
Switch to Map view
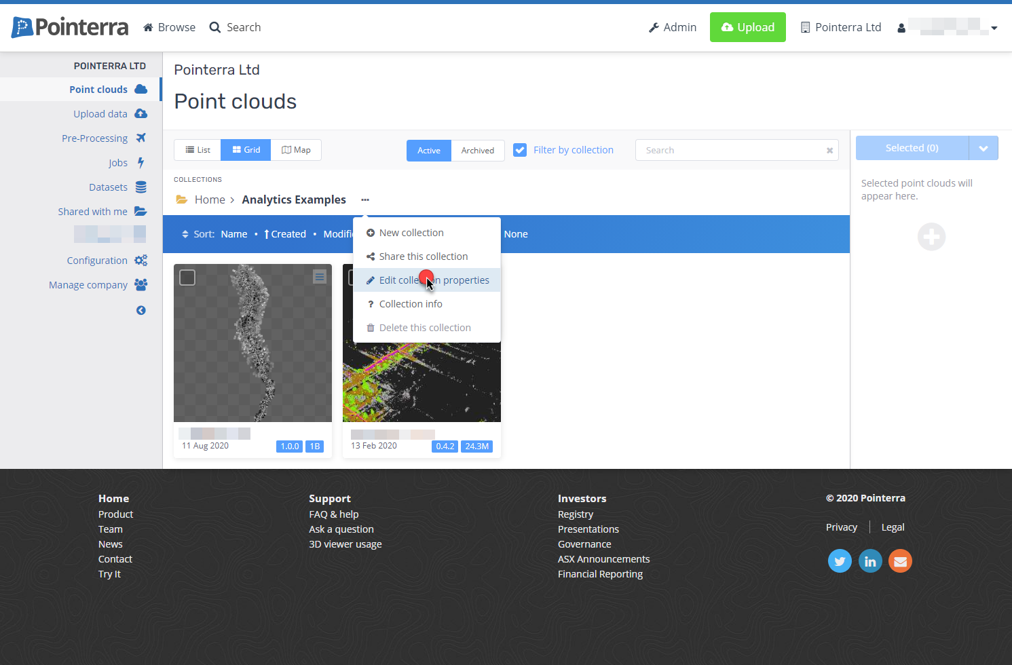pyautogui.click(x=296, y=150)
